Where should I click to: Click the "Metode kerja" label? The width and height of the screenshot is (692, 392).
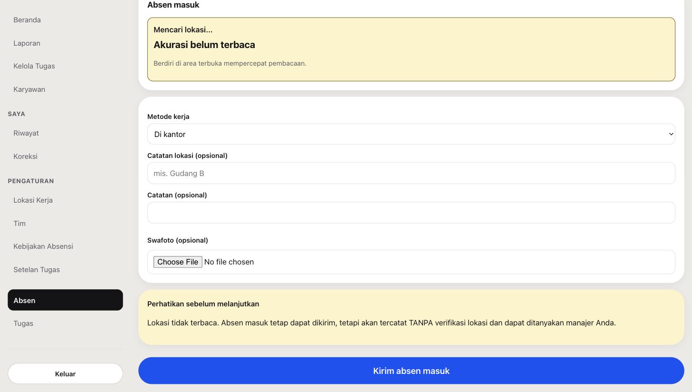(x=168, y=117)
